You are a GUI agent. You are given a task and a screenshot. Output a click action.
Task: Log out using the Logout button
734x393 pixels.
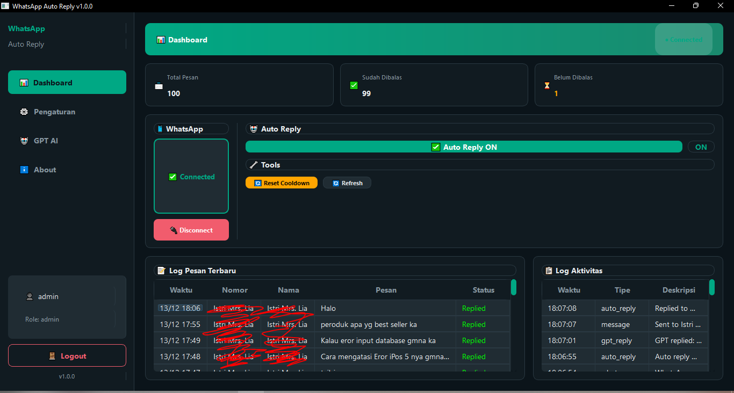pos(67,355)
